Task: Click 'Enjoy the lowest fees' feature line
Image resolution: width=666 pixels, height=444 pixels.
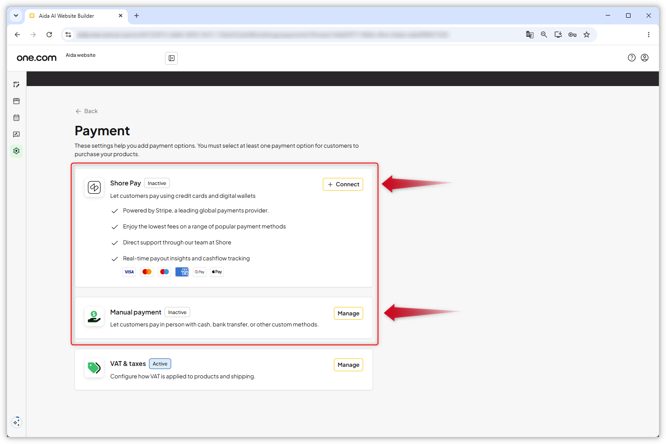Action: (x=204, y=227)
